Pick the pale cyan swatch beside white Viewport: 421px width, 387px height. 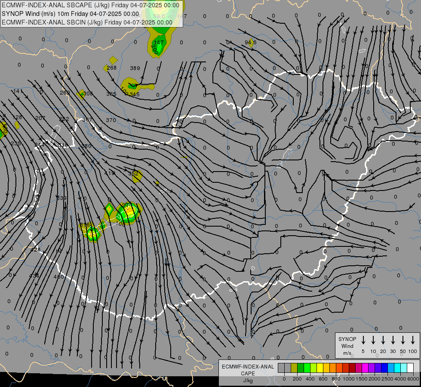[404, 368]
